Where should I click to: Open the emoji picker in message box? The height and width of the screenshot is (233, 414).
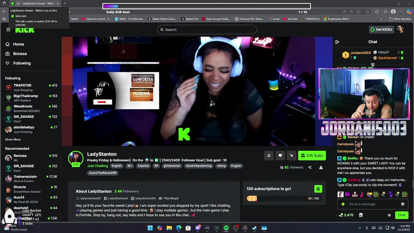(403, 204)
